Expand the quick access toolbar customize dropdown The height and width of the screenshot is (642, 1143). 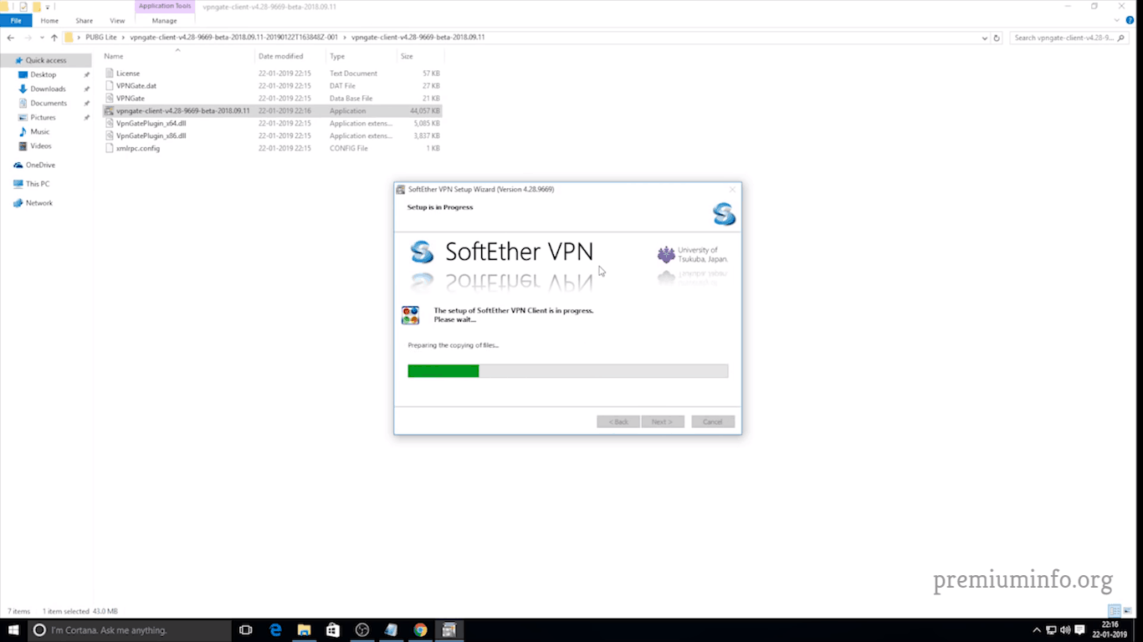point(49,7)
